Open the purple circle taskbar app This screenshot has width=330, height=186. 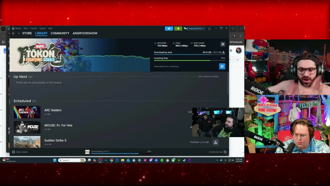190,160
